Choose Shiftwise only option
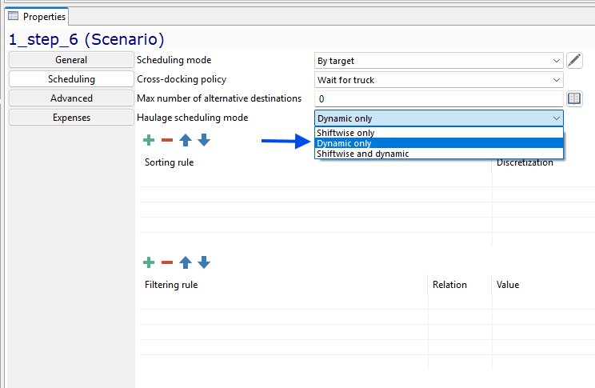Screen dimensions: 595x388 tap(439, 133)
